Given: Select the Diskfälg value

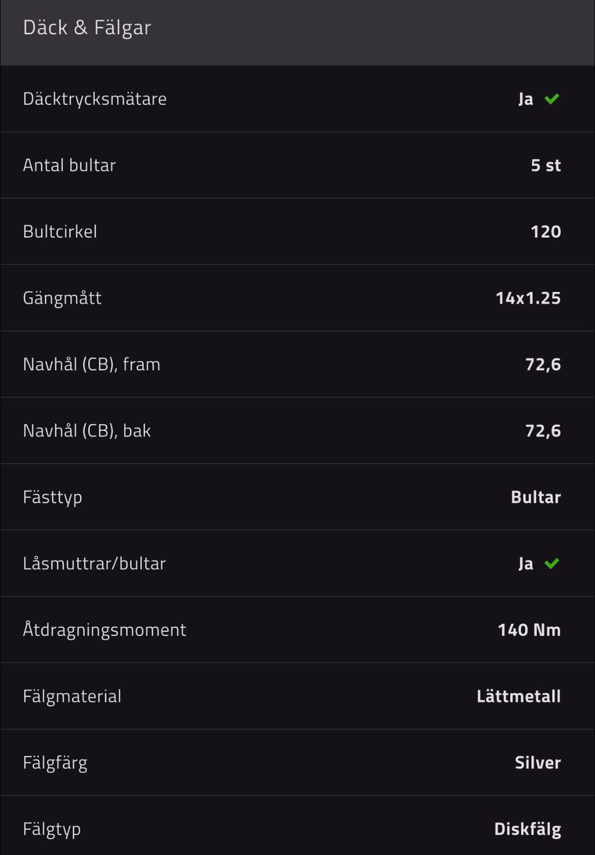Looking at the screenshot, I should [527, 829].
